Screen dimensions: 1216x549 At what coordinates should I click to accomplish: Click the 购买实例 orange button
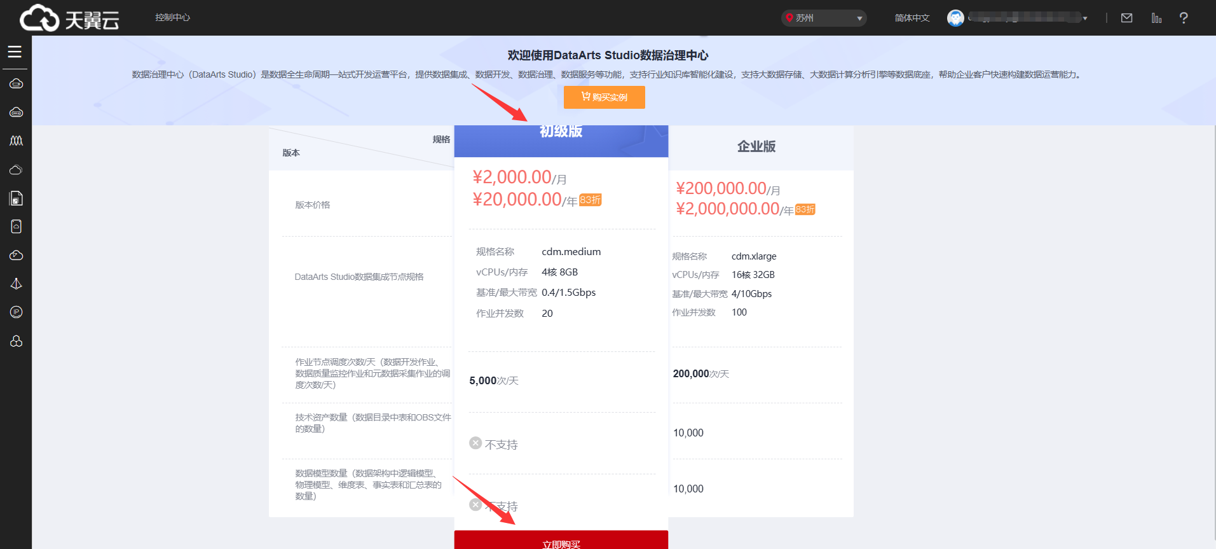point(605,97)
